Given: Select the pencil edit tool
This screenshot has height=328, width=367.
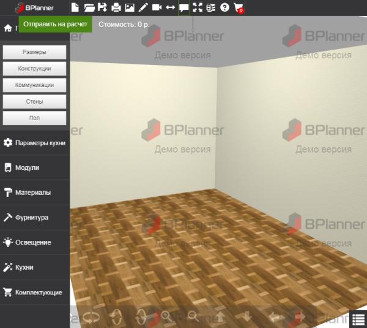Looking at the screenshot, I should pos(143,8).
